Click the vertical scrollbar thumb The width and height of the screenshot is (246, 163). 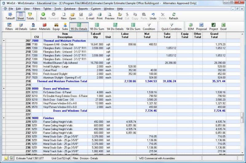(x=242, y=118)
